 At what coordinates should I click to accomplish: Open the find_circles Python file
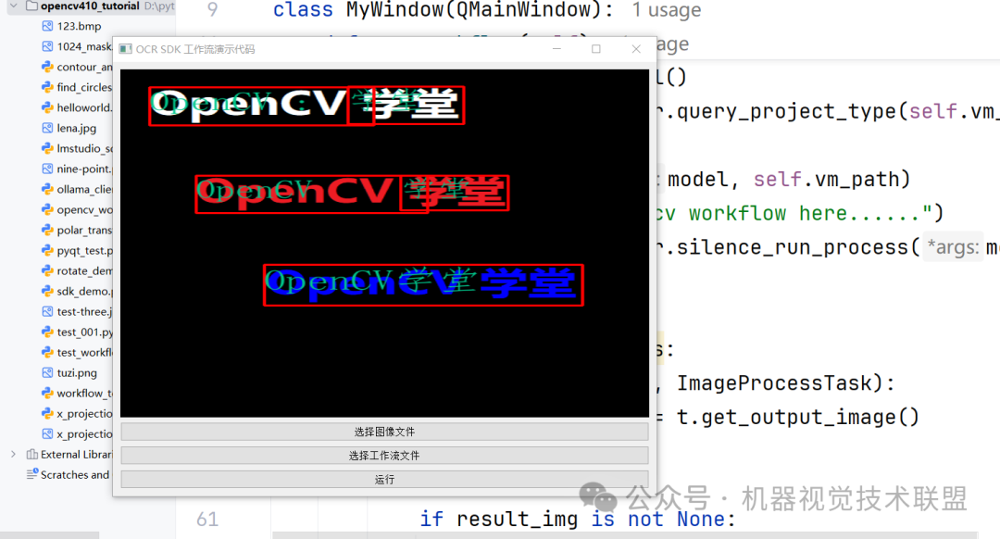coord(84,87)
